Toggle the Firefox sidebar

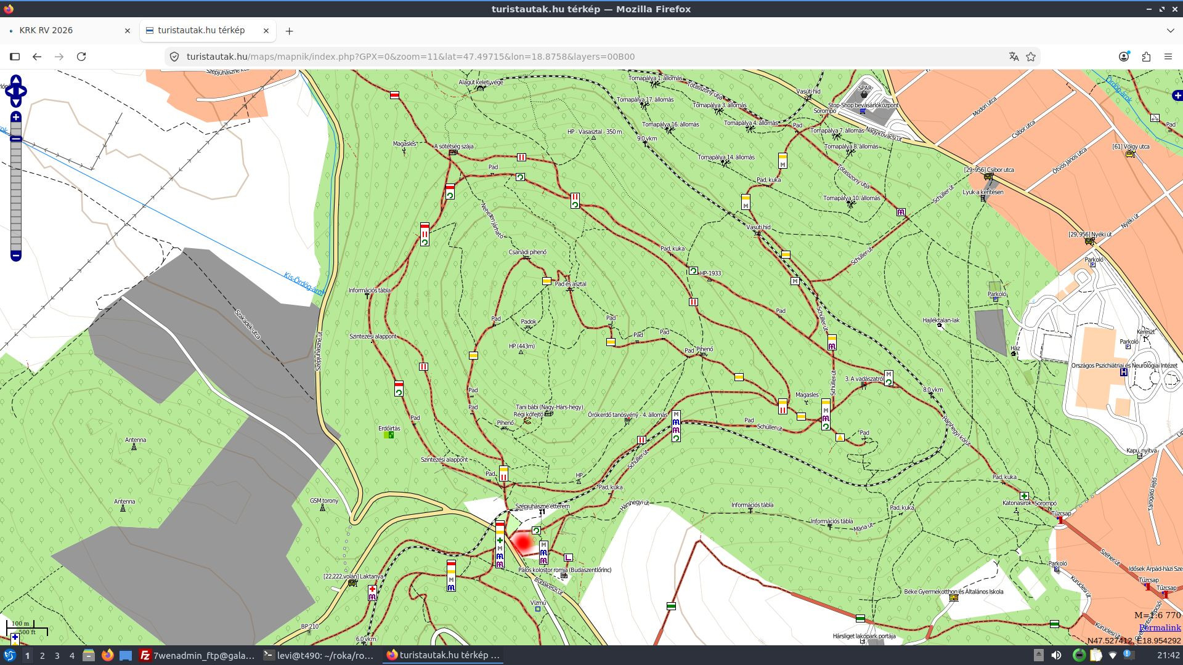pyautogui.click(x=15, y=57)
